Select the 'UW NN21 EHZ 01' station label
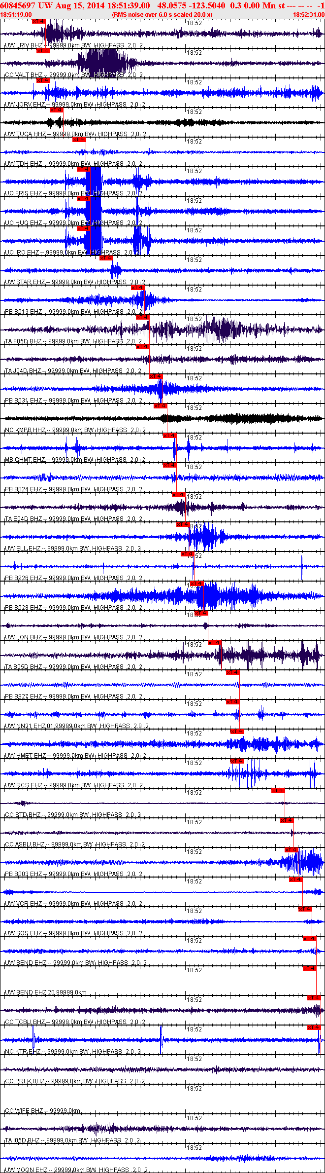 [29, 726]
